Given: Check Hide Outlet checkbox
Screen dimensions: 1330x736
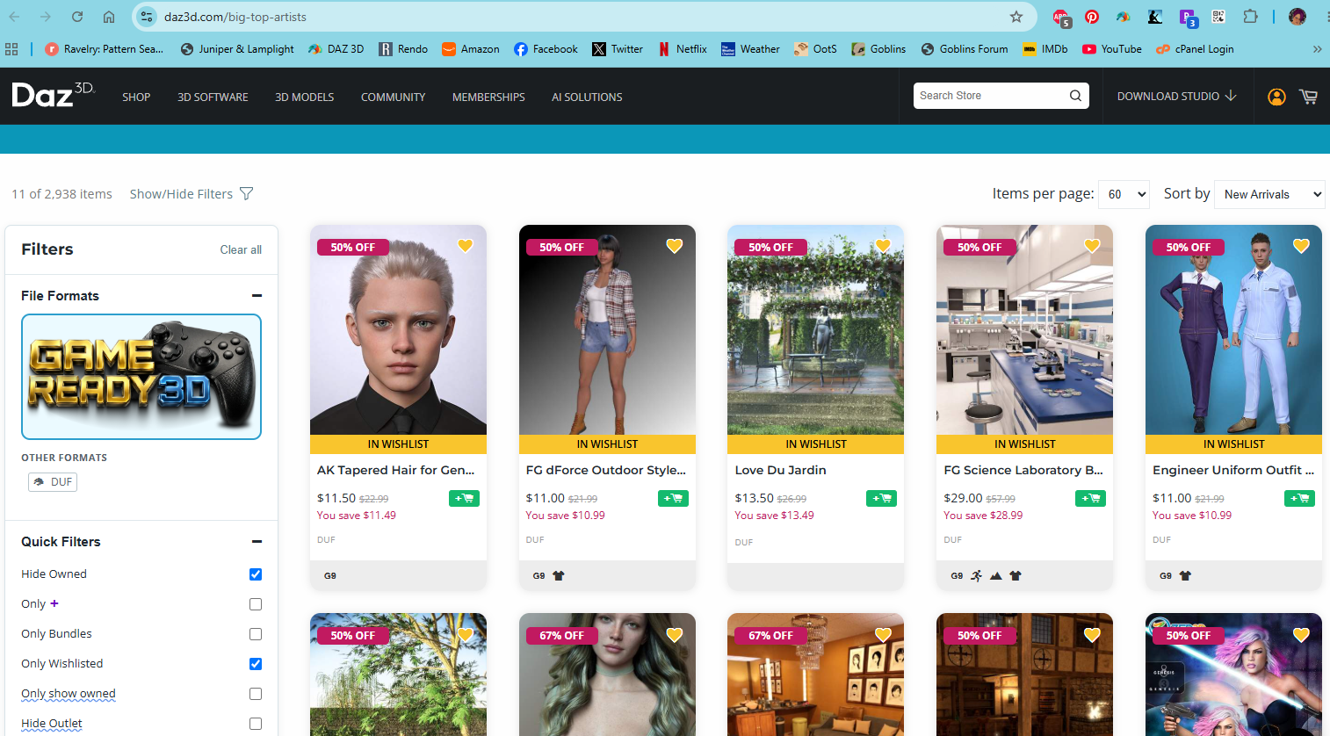Looking at the screenshot, I should (x=256, y=724).
